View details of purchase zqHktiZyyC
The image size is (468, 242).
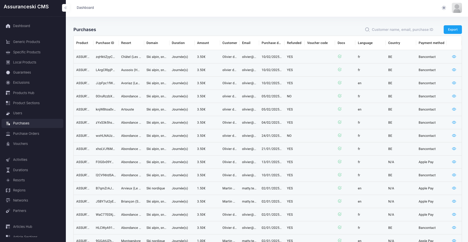coord(454,57)
